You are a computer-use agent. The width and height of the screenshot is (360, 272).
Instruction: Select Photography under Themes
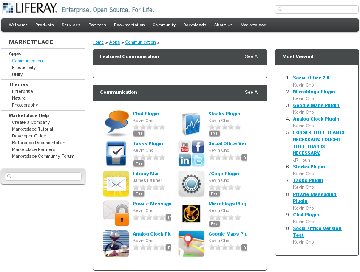(x=25, y=105)
